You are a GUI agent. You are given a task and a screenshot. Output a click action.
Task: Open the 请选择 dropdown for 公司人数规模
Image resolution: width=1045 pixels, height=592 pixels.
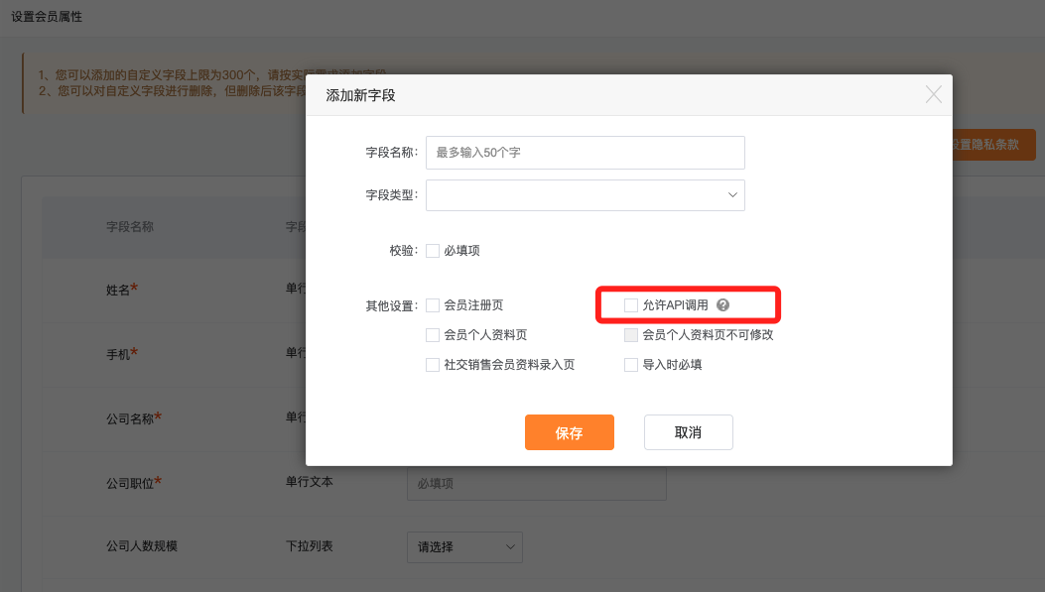pos(463,546)
